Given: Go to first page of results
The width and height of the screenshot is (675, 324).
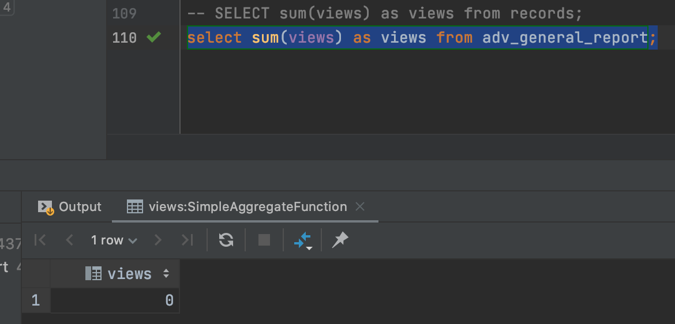Looking at the screenshot, I should click(x=40, y=240).
